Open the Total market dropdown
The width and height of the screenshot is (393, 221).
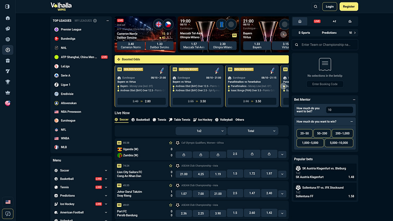[252, 131]
